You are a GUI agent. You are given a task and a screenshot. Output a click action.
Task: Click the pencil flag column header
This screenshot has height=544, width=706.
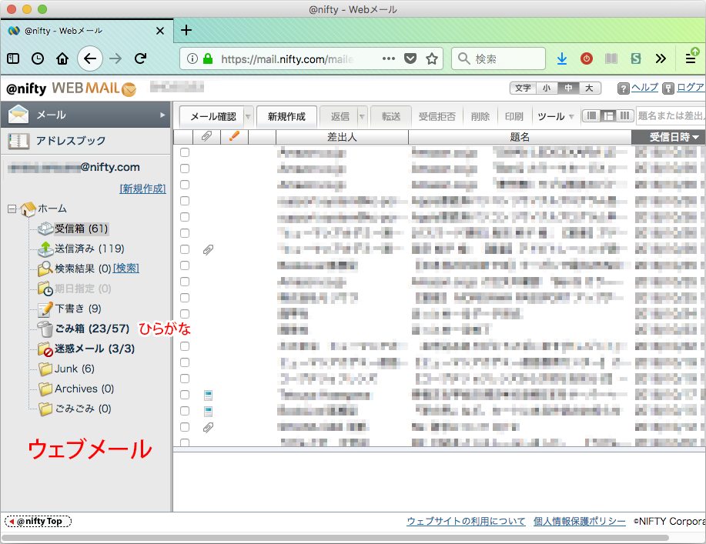click(234, 137)
